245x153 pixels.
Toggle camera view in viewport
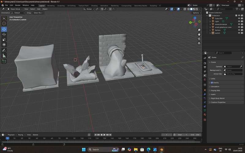point(199,39)
